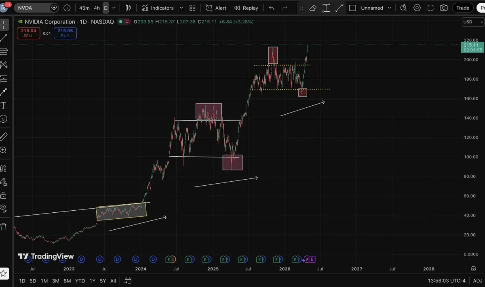Activate the Zoom In tool

pos(4,150)
